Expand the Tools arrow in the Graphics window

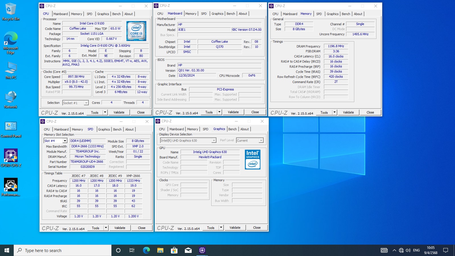[221, 228]
